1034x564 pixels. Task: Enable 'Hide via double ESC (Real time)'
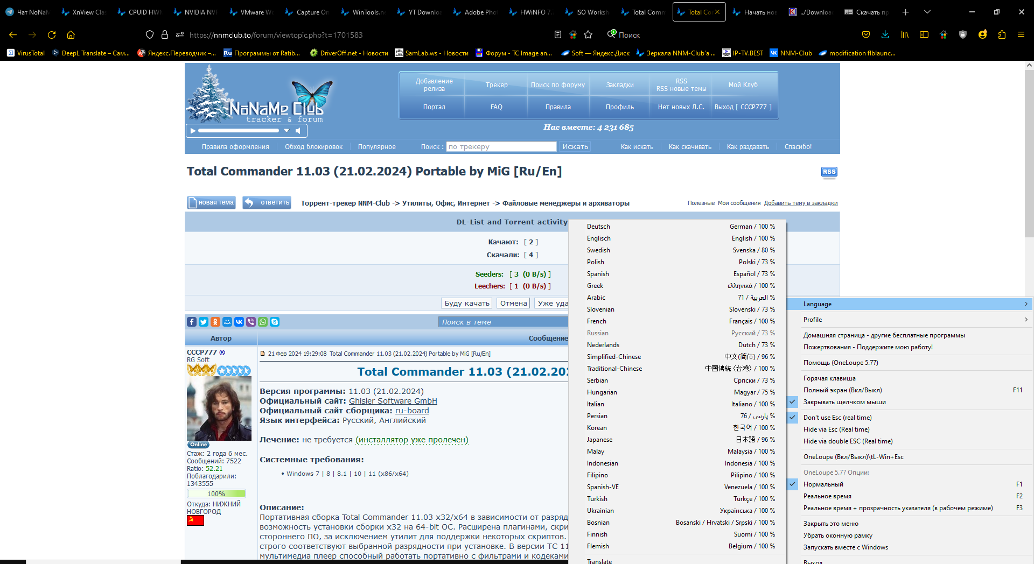coord(910,441)
